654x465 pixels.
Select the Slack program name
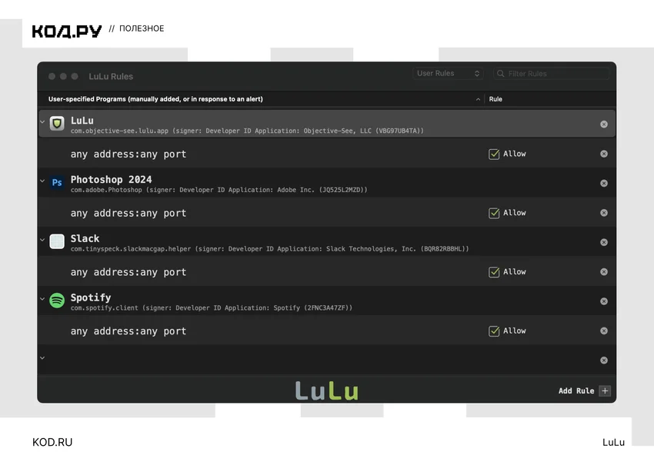[85, 238]
